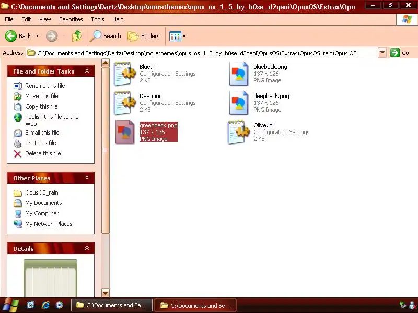Open OpusOS_rain in Other Places
This screenshot has width=418, height=313.
coord(42,192)
